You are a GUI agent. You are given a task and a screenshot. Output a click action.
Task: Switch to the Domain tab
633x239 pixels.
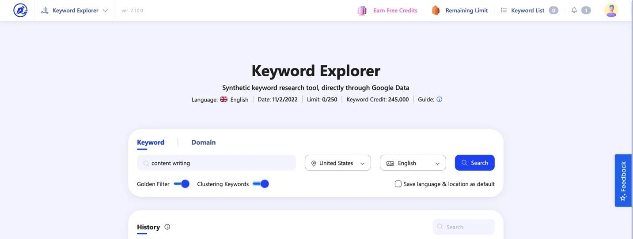[204, 142]
